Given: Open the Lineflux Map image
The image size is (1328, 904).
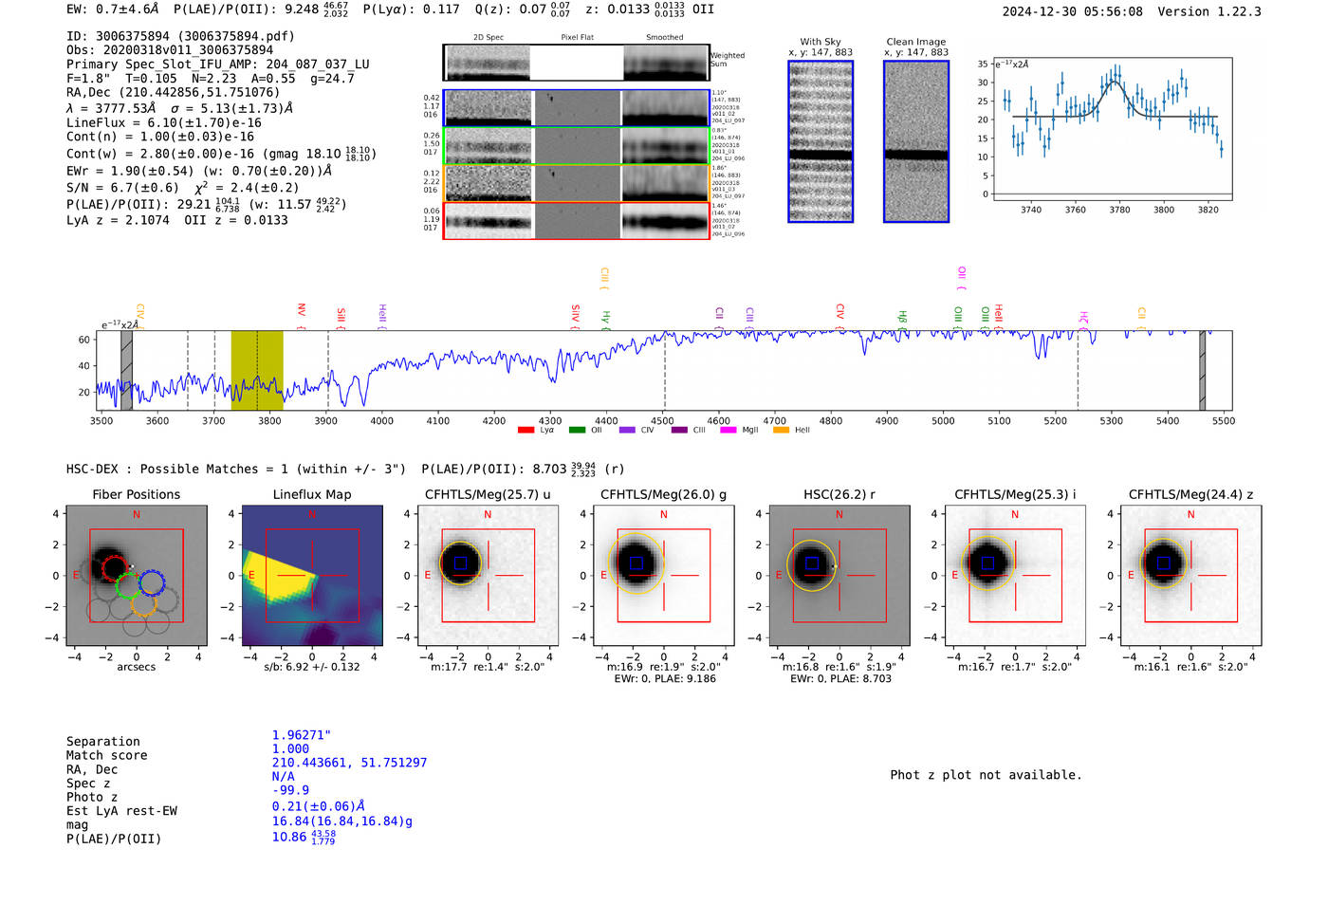Looking at the screenshot, I should pos(312,575).
